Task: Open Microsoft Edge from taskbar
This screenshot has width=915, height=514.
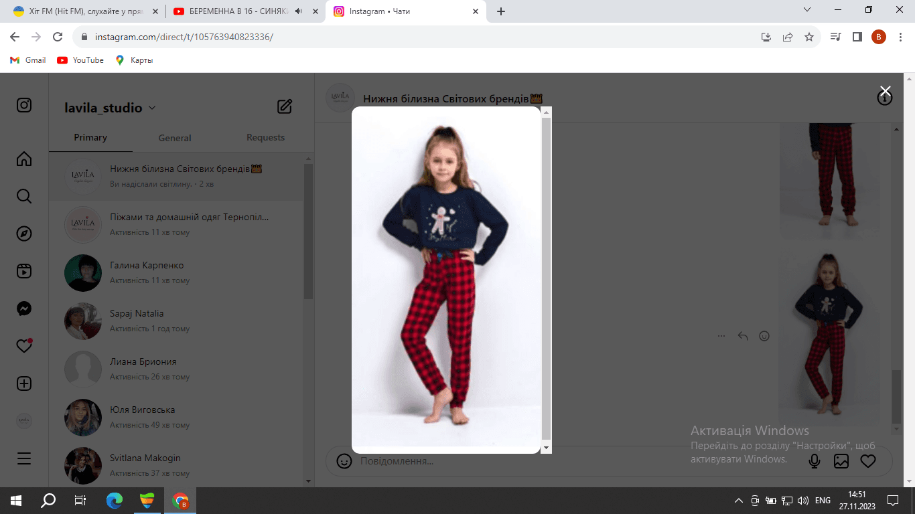Action: pyautogui.click(x=115, y=501)
